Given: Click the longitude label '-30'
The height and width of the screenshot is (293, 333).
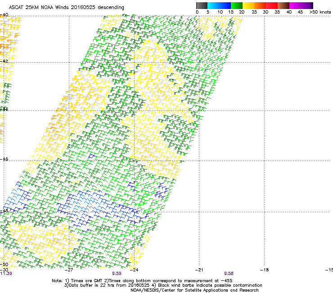Looking at the screenshot, I should coord(4,270).
